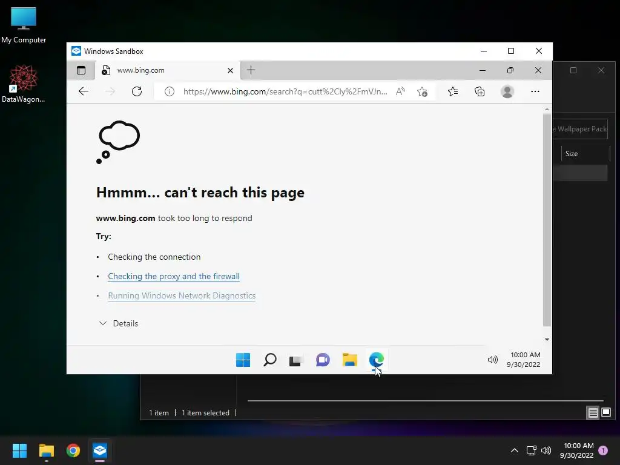
Task: Open sandbox Task View
Action: click(x=296, y=360)
